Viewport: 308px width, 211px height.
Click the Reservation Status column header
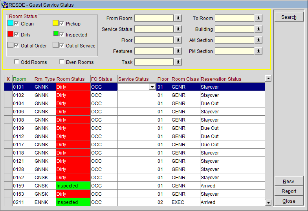[221, 79]
